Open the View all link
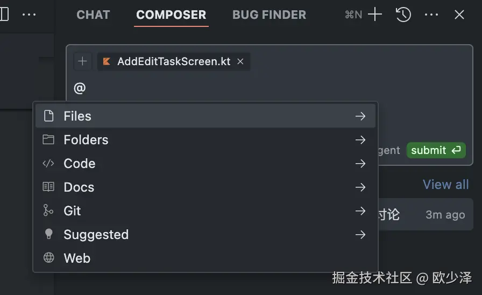Viewport: 482px width, 295px height. [x=445, y=184]
